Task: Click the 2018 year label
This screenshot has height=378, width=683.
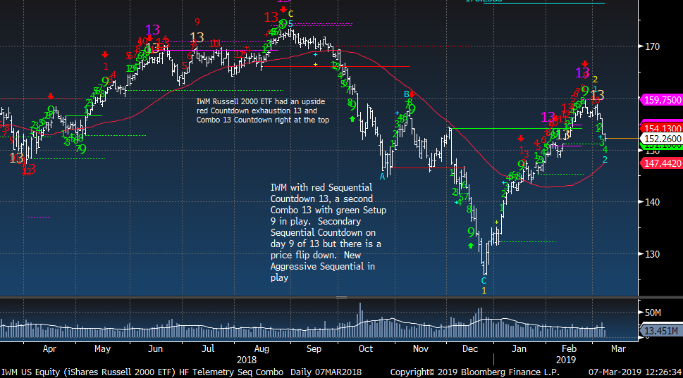Action: pyautogui.click(x=247, y=360)
